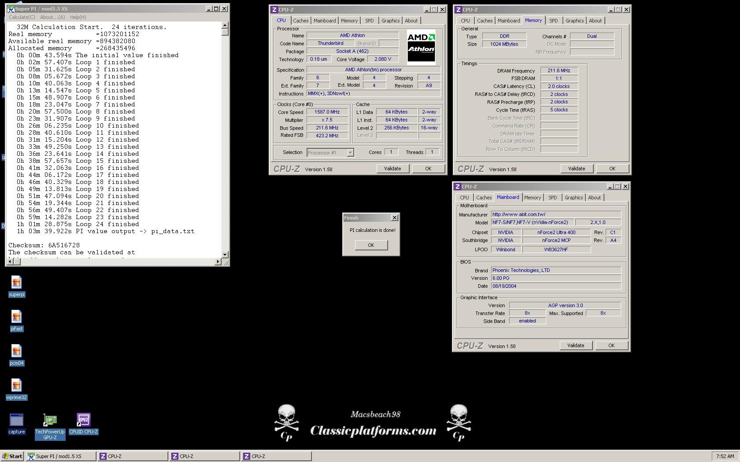Screen dimensions: 740x462
Task: Open Processor #1 selection dropdown
Action: (x=330, y=153)
